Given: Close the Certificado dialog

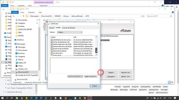Looking at the screenshot, I should [x=98, y=24].
